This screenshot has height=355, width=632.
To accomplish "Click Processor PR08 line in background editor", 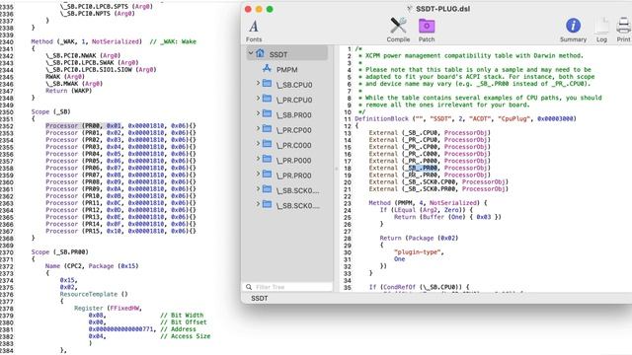I will pyautogui.click(x=120, y=181).
